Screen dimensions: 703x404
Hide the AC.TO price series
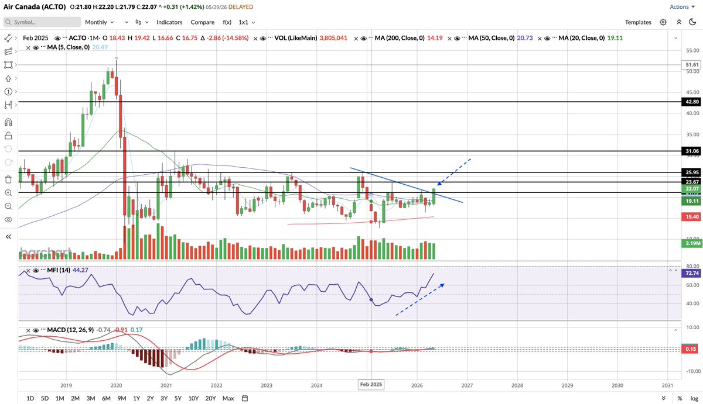coord(57,38)
